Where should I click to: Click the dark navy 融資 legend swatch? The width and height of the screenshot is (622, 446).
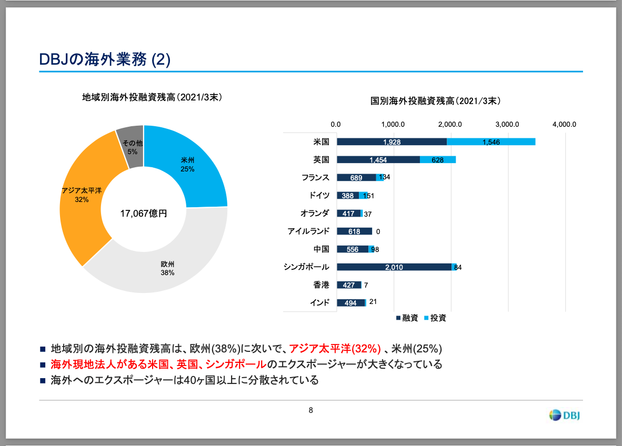coord(398,318)
